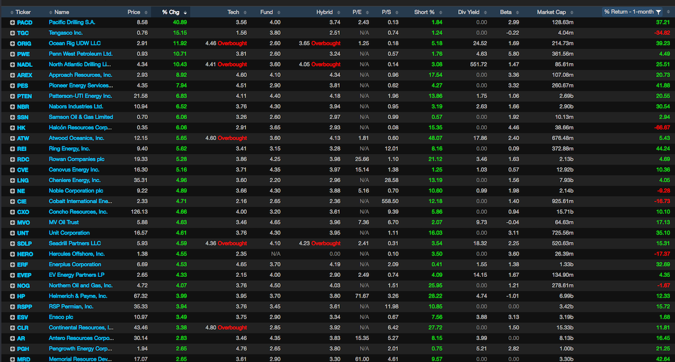Open Halcón Resources Corp company link

[80, 127]
